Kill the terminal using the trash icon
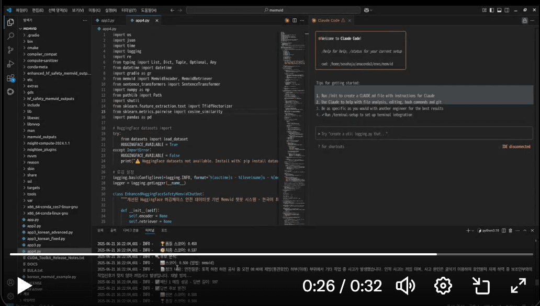The width and height of the screenshot is (540, 306). point(511,230)
